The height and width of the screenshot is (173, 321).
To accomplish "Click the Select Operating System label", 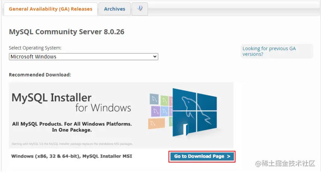I will coord(35,48).
